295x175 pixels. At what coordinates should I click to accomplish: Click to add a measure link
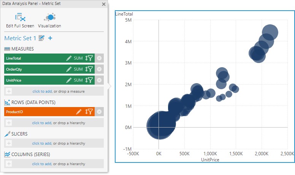click(41, 91)
